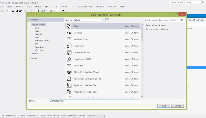Open the TOOLS menu

[x=64, y=6]
